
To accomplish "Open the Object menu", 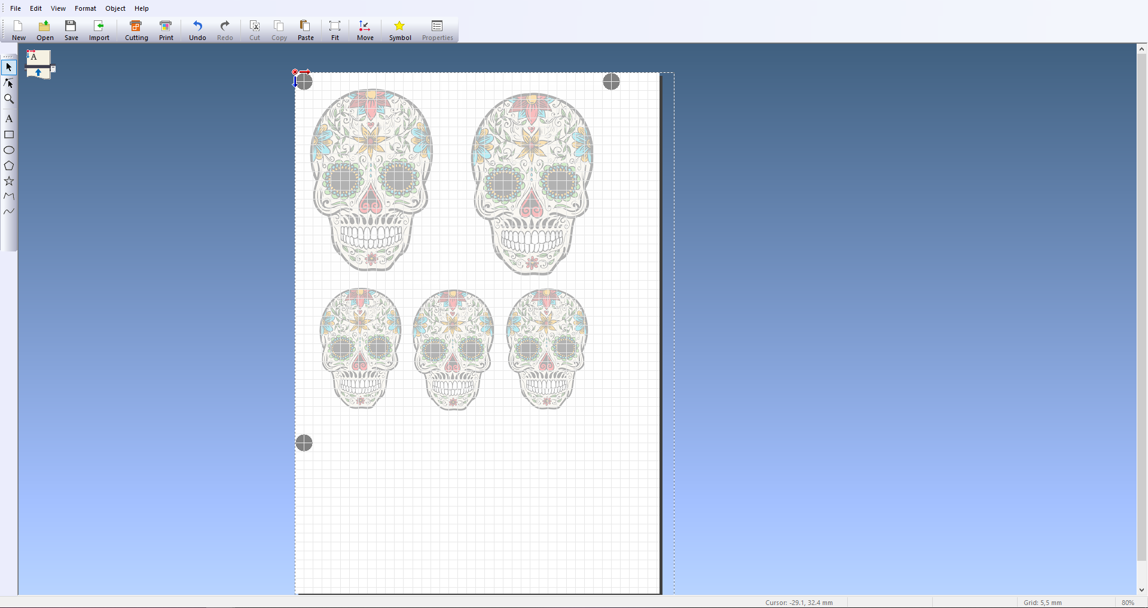I will pyautogui.click(x=115, y=8).
